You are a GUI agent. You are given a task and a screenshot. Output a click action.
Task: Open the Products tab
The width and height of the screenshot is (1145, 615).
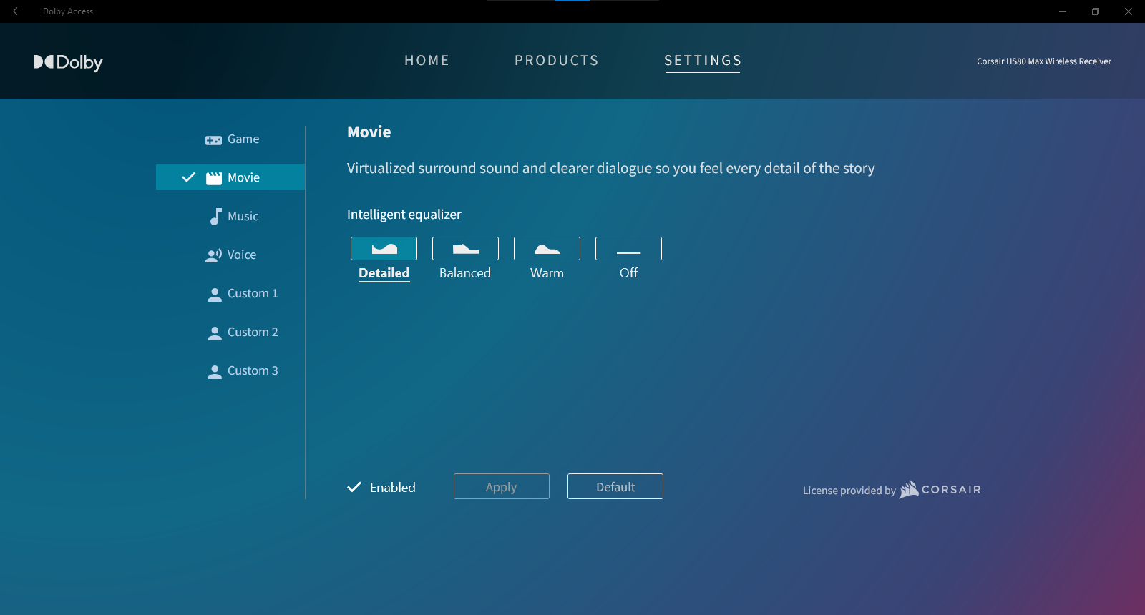(x=556, y=61)
